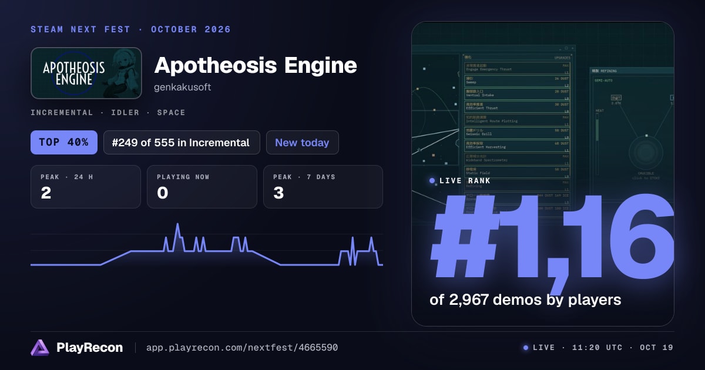Click the Sweep upgrade row

click(x=518, y=81)
